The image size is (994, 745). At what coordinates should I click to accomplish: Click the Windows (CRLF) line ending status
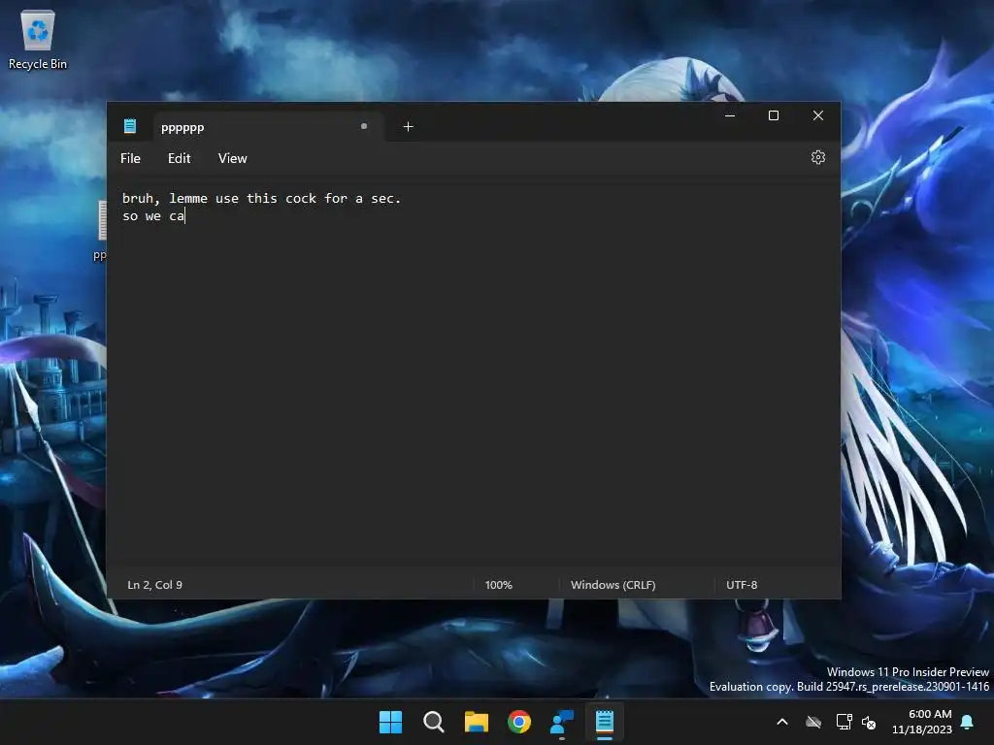613,585
